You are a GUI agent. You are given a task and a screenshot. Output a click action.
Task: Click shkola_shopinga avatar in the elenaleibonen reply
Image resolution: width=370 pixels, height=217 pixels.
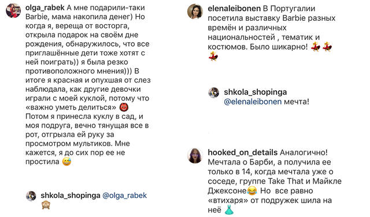214,92
